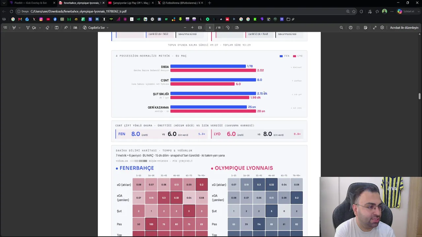422x237 pixels.
Task: Switch to Şampiyonlar Ligi Play Off tab
Action: [x=131, y=3]
